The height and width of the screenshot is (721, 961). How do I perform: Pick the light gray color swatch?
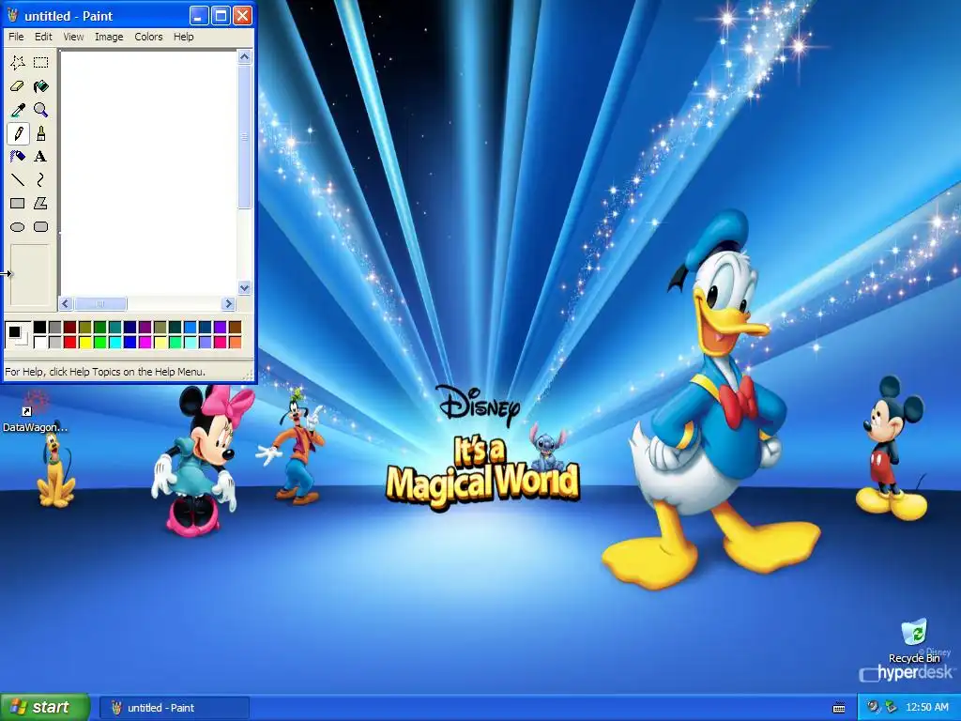[55, 342]
